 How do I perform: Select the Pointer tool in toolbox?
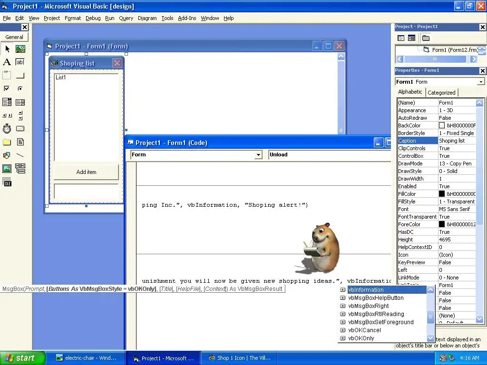coord(7,49)
